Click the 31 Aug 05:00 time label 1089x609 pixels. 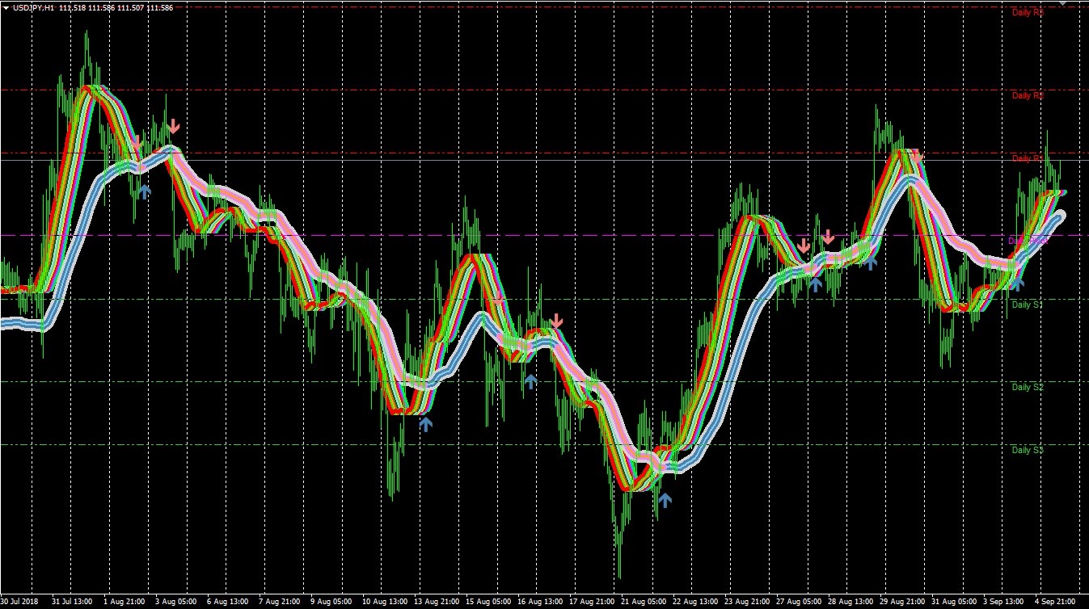click(x=956, y=602)
